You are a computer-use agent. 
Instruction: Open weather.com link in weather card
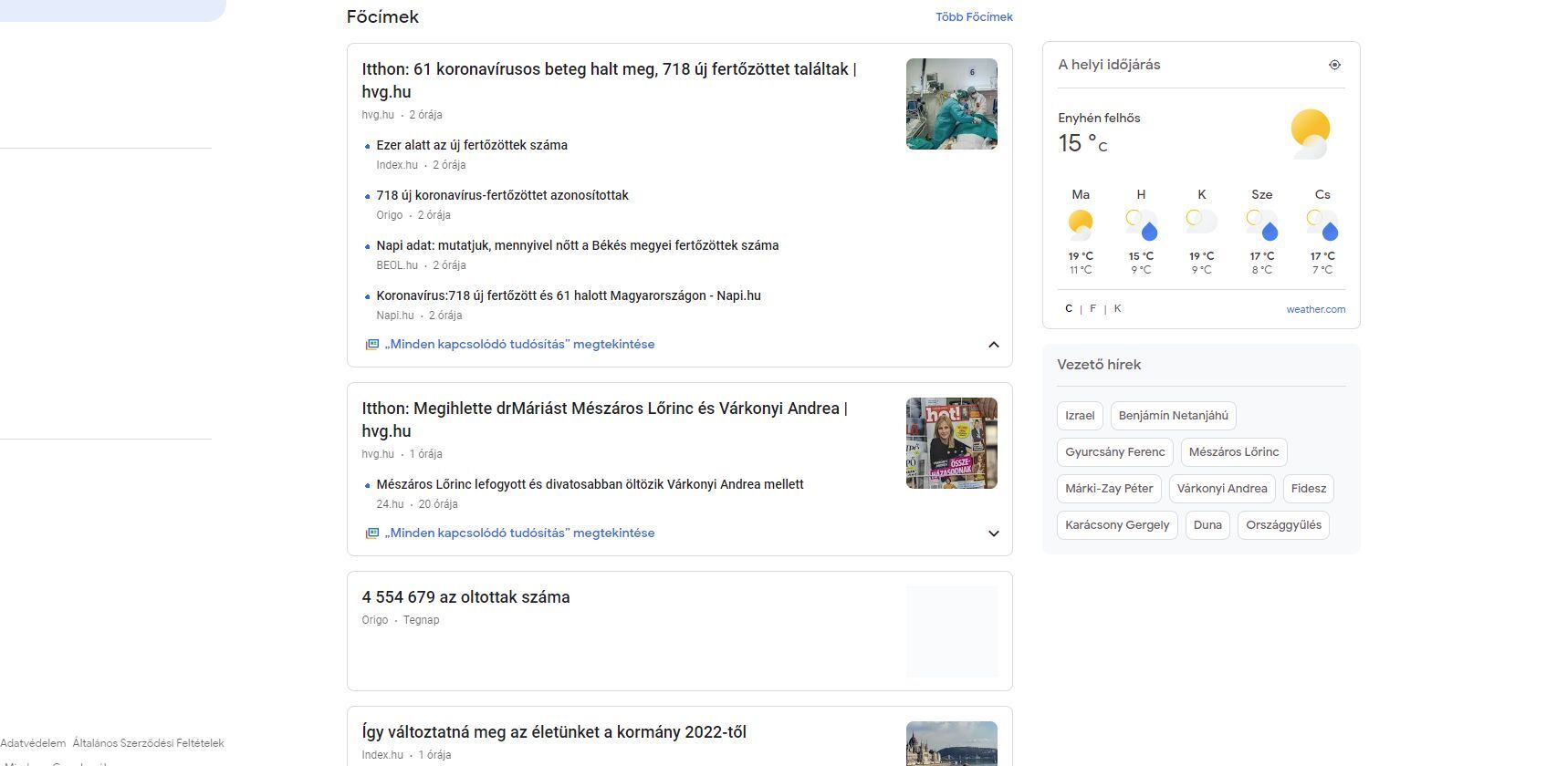[1315, 309]
